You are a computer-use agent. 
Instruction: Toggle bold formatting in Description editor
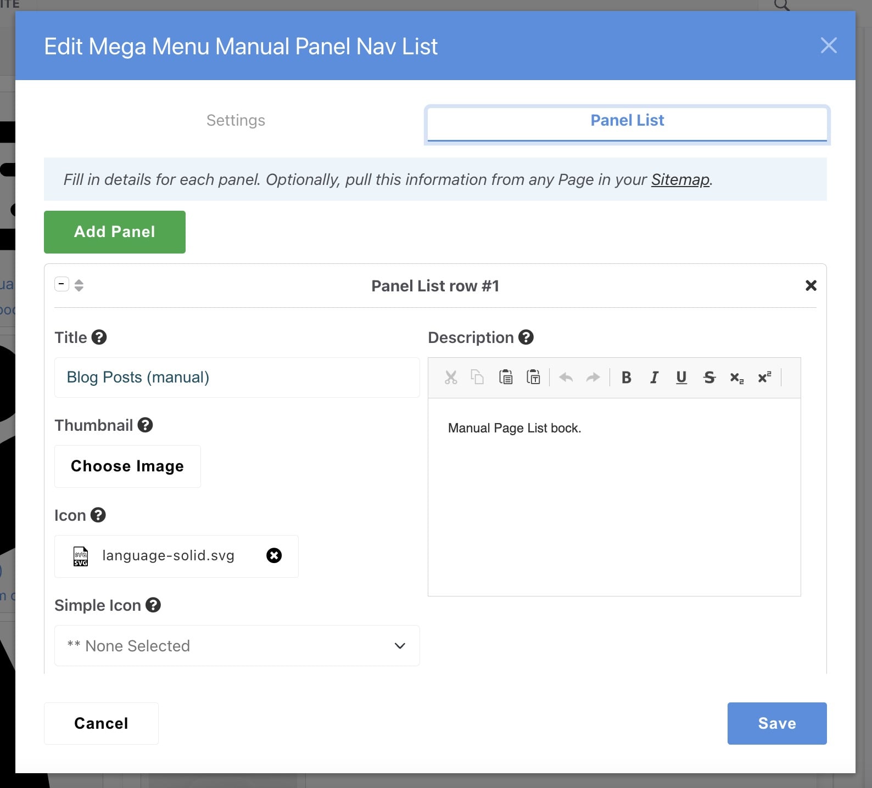click(x=626, y=378)
